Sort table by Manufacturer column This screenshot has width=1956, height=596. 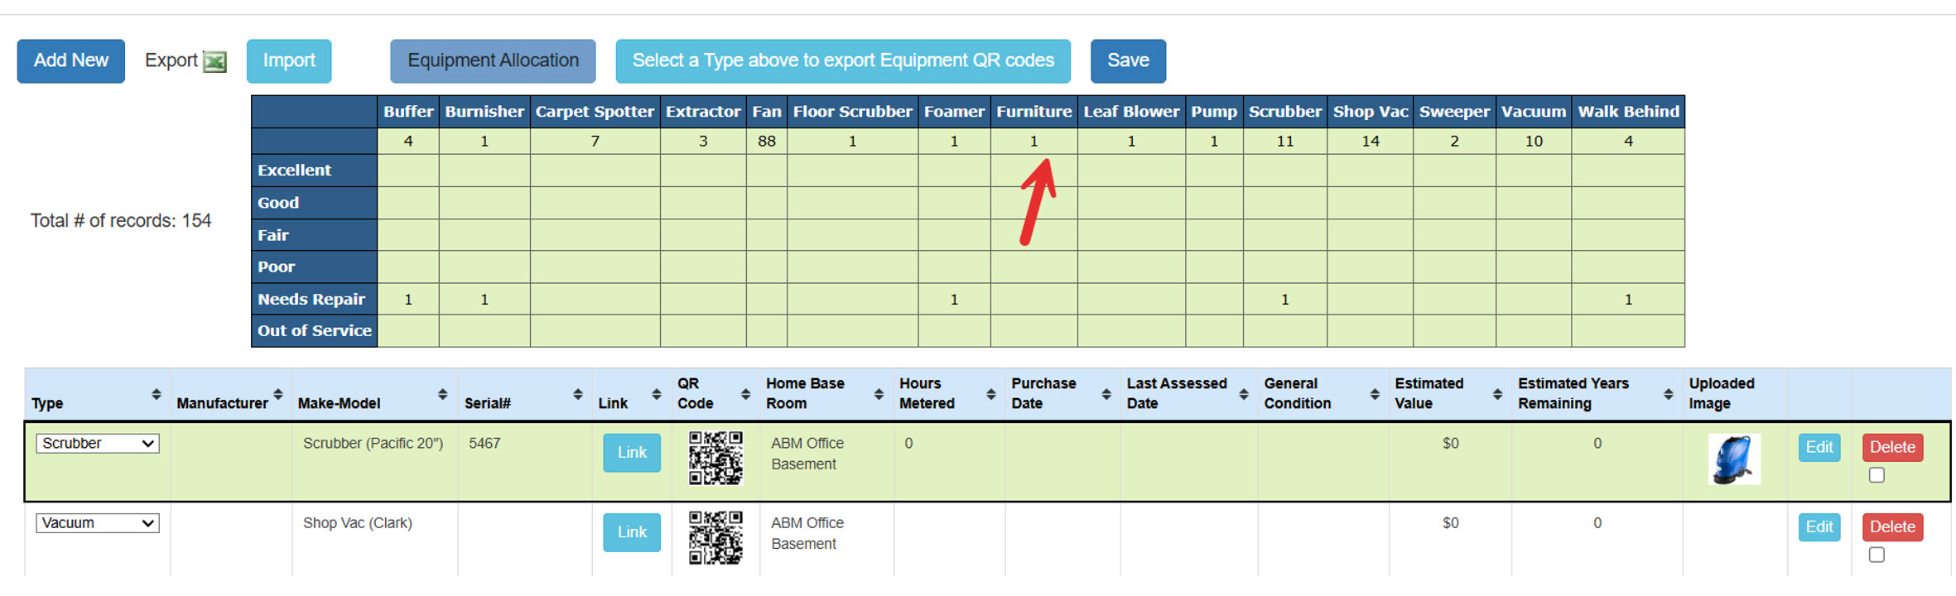(x=278, y=394)
